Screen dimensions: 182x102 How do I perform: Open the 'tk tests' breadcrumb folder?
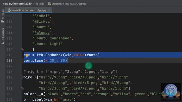pos(40,4)
